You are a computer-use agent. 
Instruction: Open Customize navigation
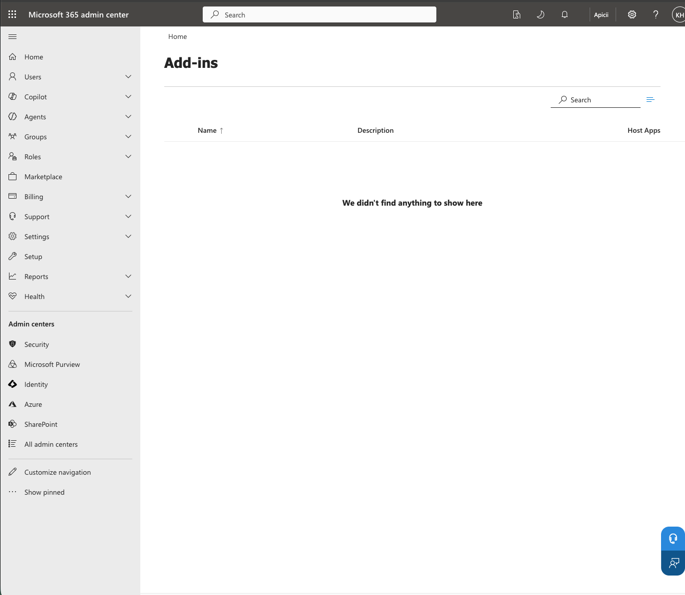(70, 472)
